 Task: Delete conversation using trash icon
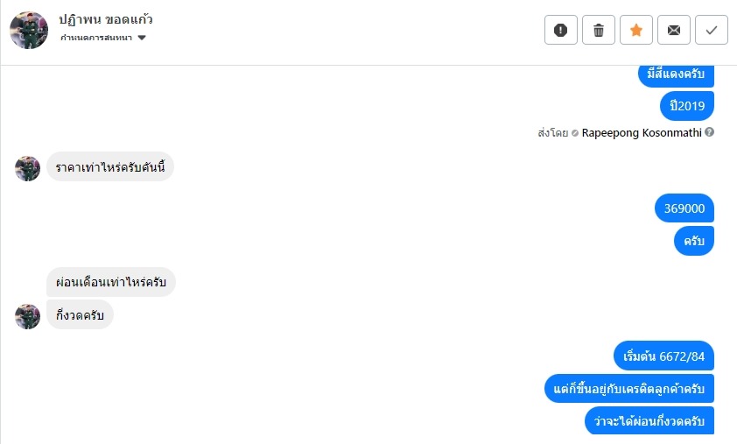click(x=599, y=31)
